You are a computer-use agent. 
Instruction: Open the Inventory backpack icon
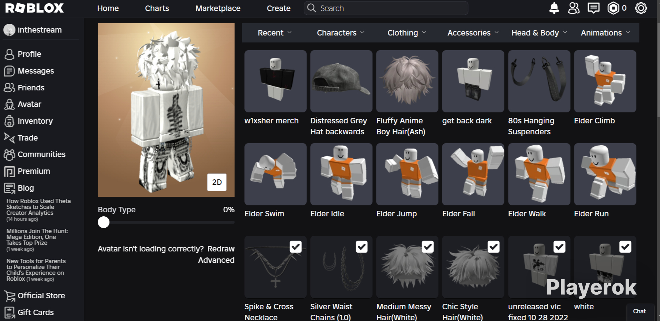9,121
